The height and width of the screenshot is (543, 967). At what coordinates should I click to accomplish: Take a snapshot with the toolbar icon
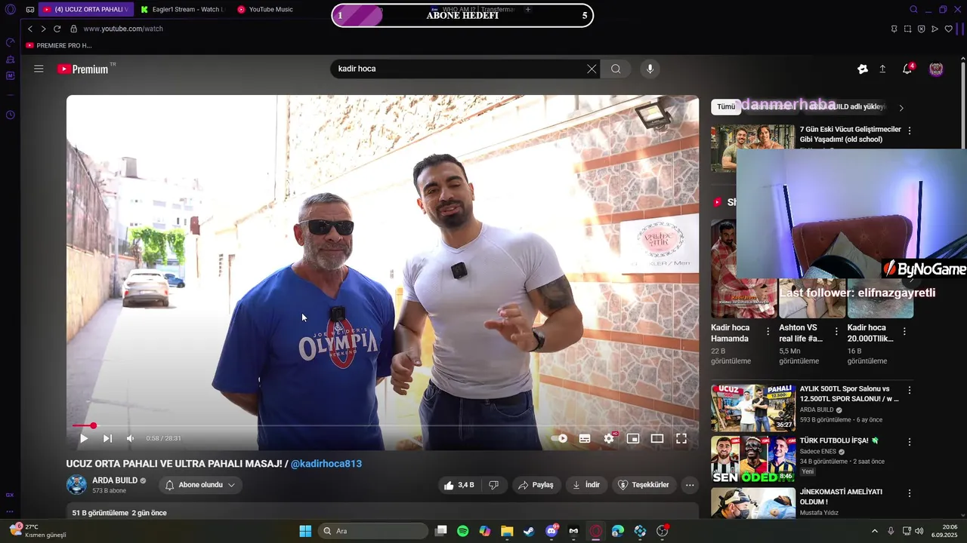[907, 29]
